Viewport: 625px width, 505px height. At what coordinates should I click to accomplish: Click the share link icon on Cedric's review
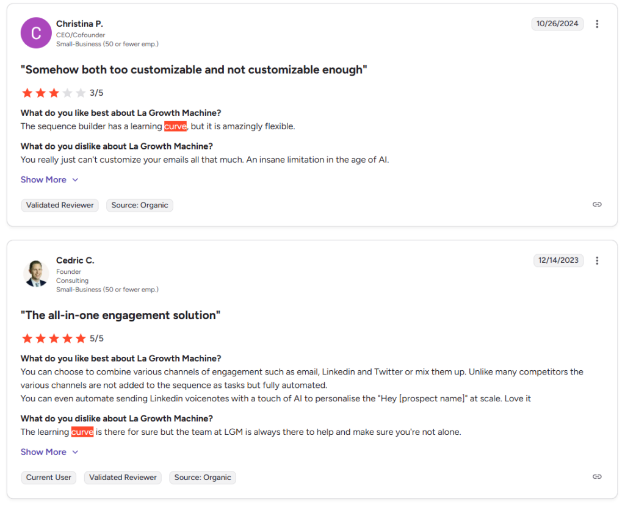click(x=597, y=476)
